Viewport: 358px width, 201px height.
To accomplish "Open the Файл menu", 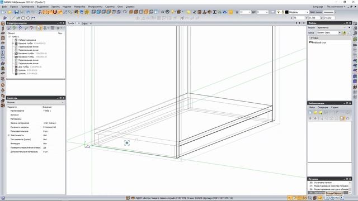I will click(4, 7).
